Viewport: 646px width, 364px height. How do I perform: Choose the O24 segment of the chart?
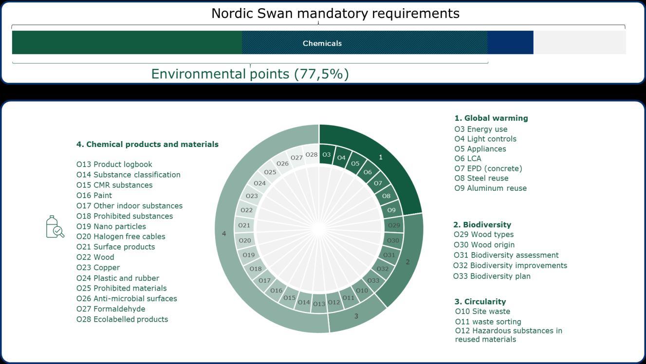click(x=259, y=183)
